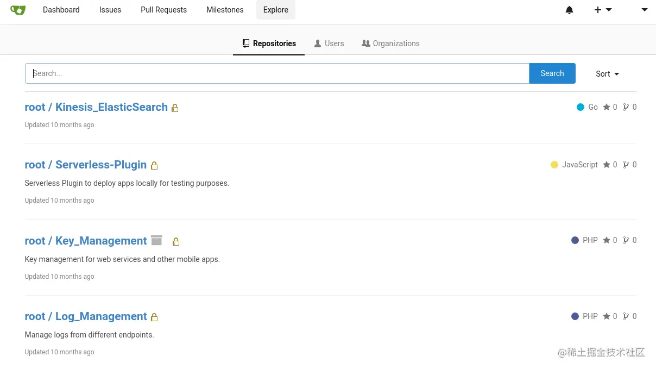The image size is (656, 369).
Task: Click the JavaScript language color dot
Action: pyautogui.click(x=554, y=165)
